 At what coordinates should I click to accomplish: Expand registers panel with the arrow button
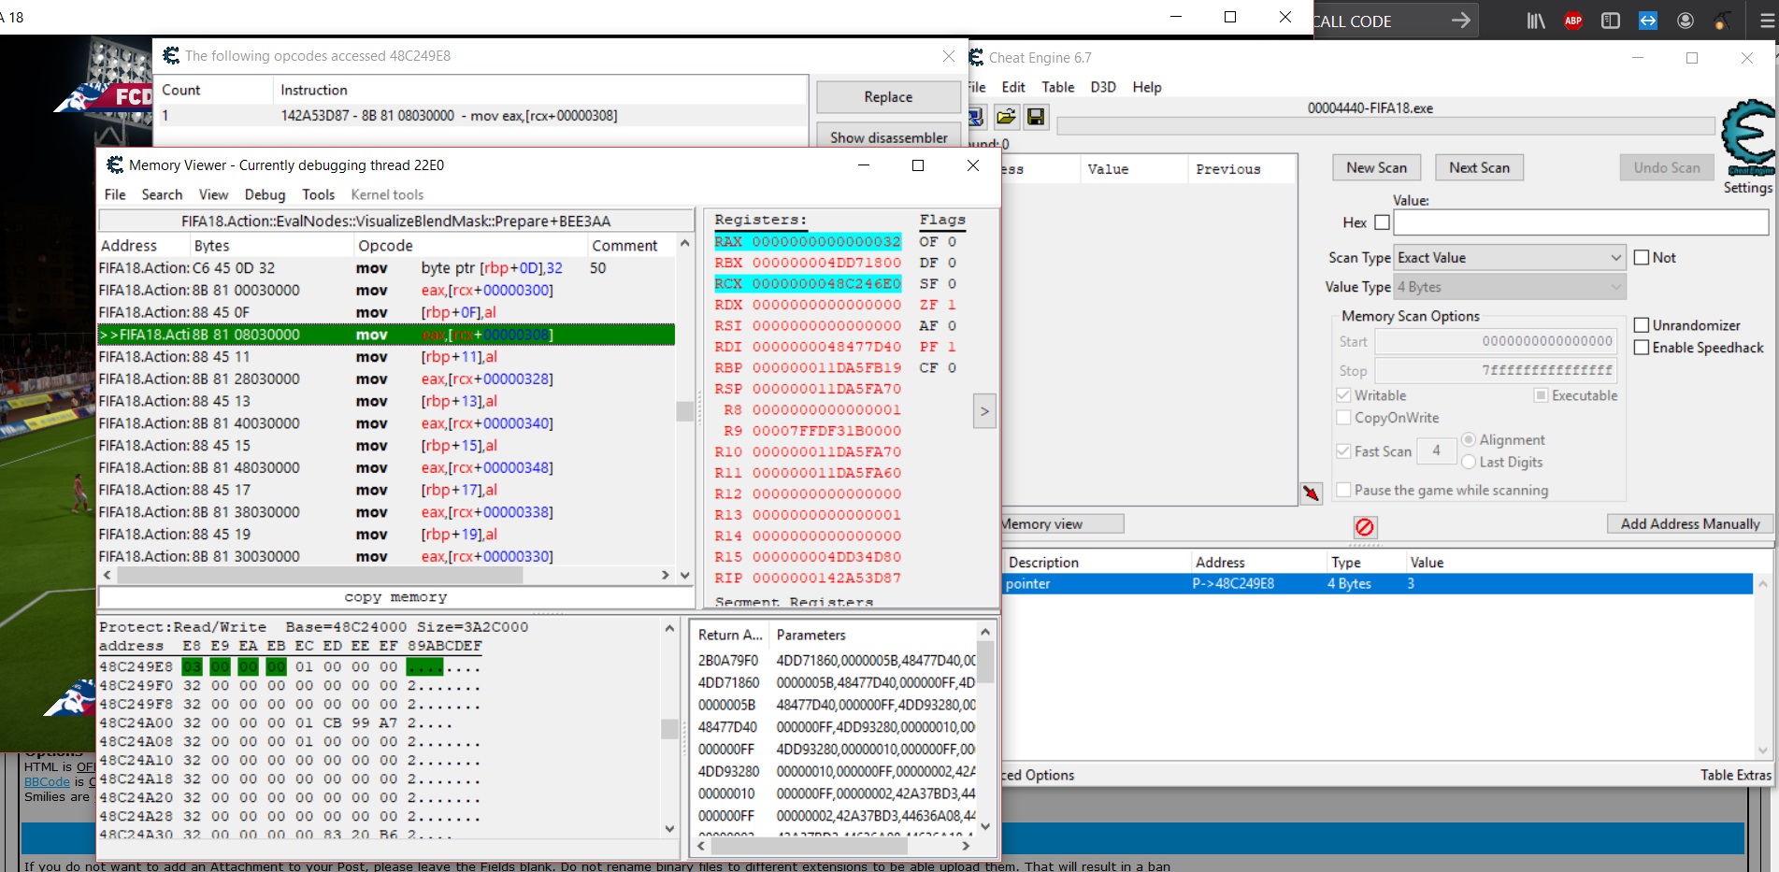point(983,411)
